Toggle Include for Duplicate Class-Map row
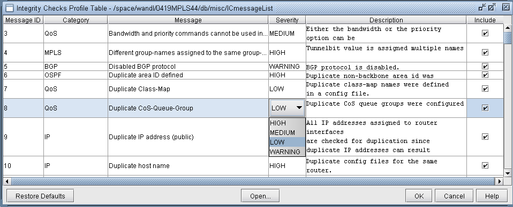Image resolution: width=513 pixels, height=207 pixels. 485,89
